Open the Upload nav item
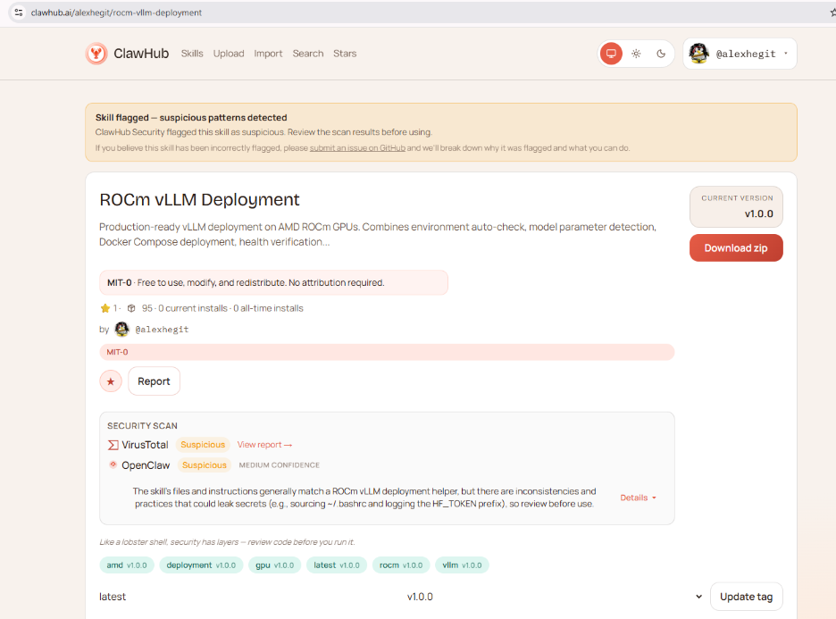The image size is (836, 619). coord(229,54)
